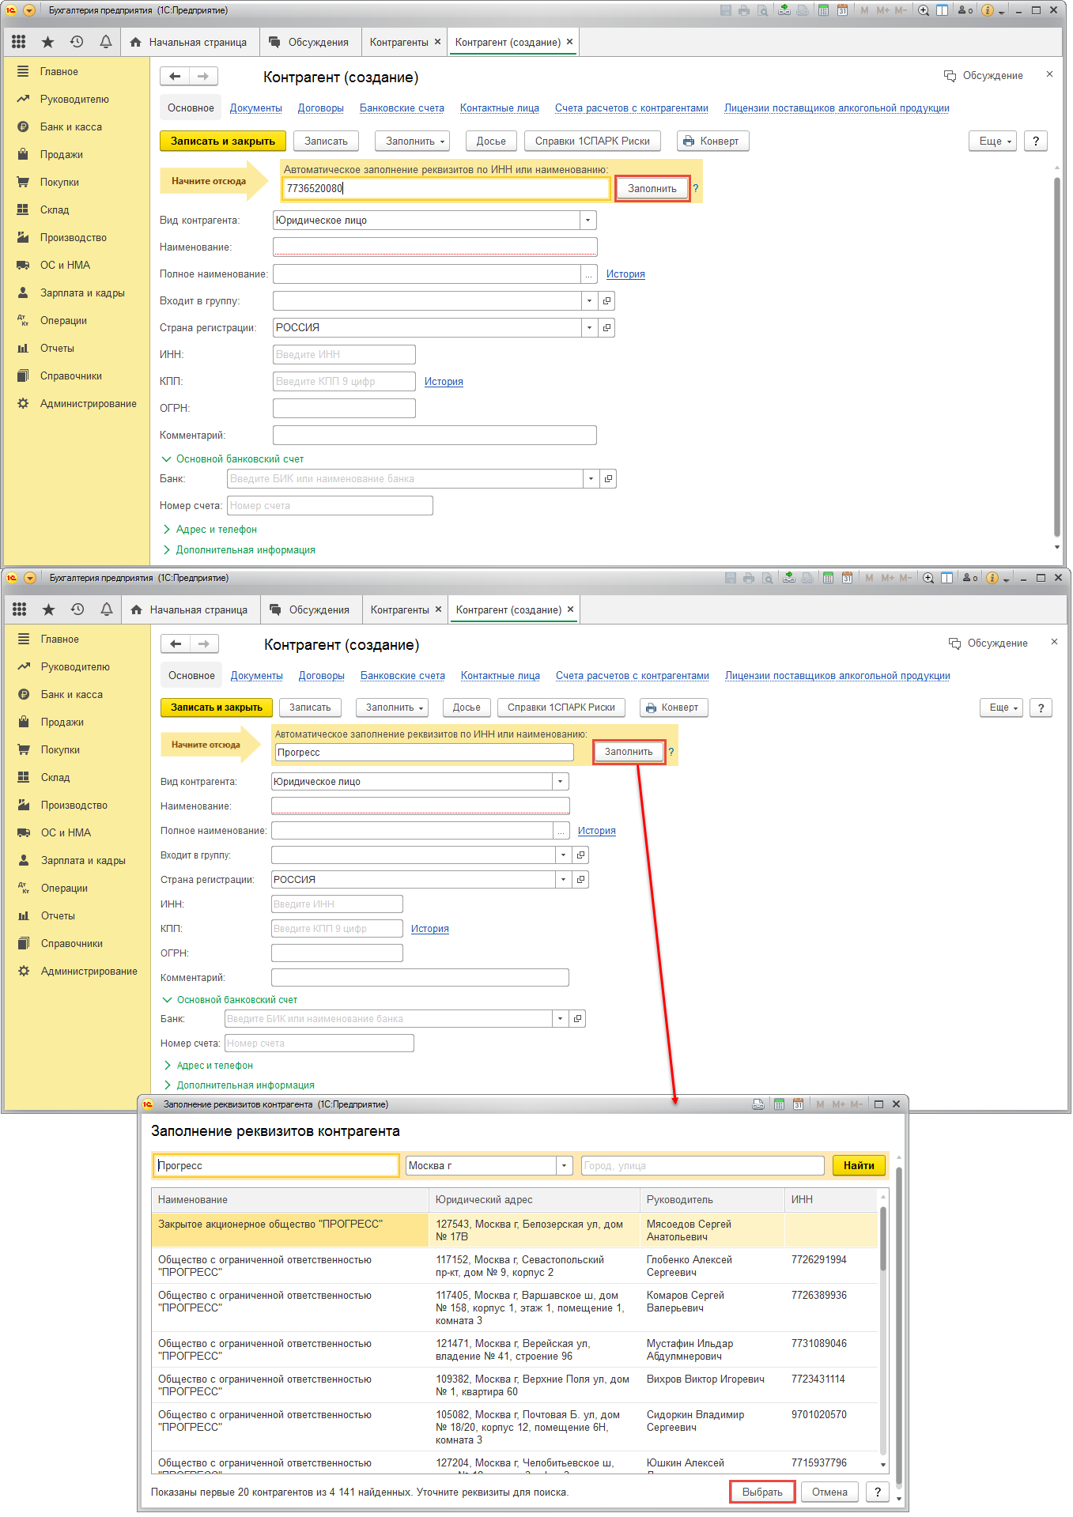This screenshot has height=1517, width=1073.
Task: Open Склад section in the Прогресс window sidebar
Action: click(x=55, y=777)
